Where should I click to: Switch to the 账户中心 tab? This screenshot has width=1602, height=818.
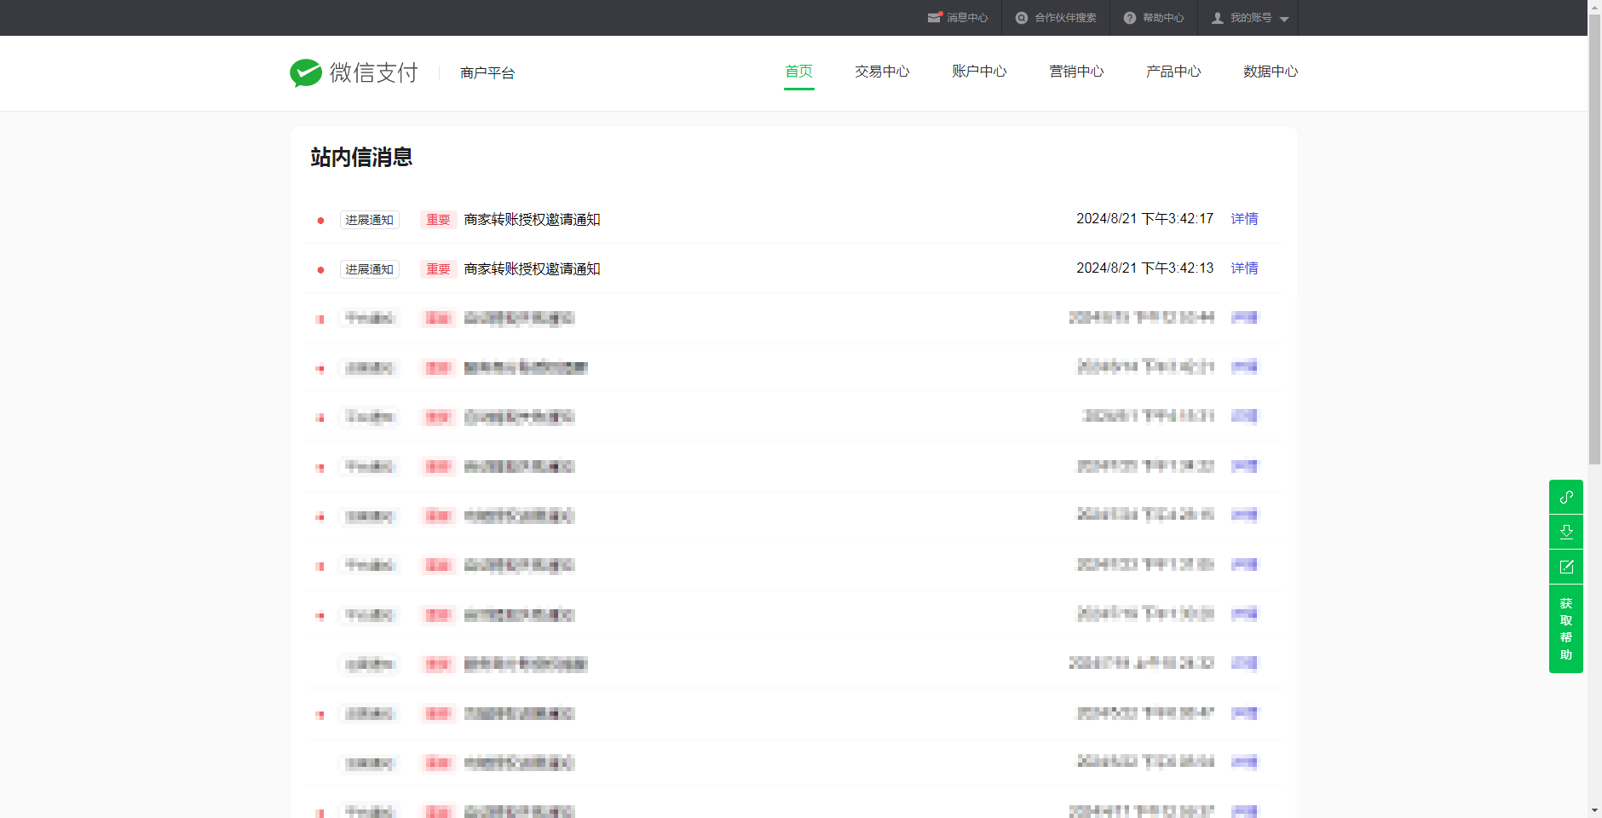coord(979,72)
